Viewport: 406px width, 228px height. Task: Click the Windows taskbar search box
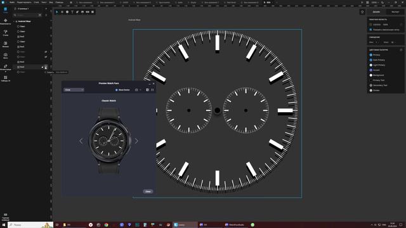pos(30,225)
